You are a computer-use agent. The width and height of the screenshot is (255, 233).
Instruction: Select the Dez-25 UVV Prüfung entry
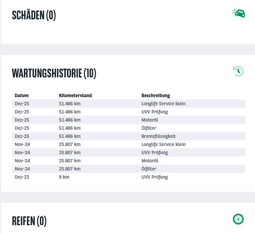click(x=155, y=112)
